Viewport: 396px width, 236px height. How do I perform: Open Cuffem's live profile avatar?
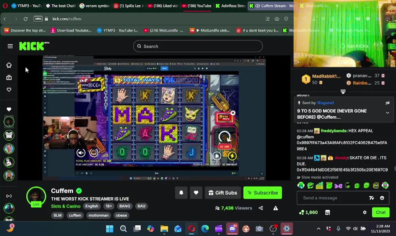click(36, 197)
